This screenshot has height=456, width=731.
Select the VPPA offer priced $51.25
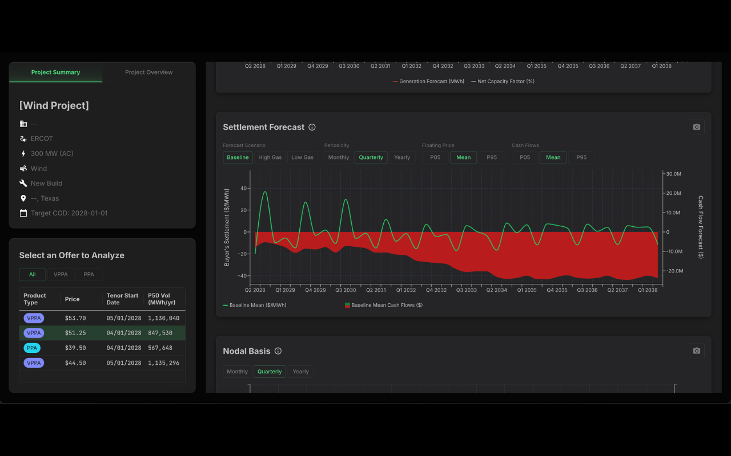(x=102, y=333)
